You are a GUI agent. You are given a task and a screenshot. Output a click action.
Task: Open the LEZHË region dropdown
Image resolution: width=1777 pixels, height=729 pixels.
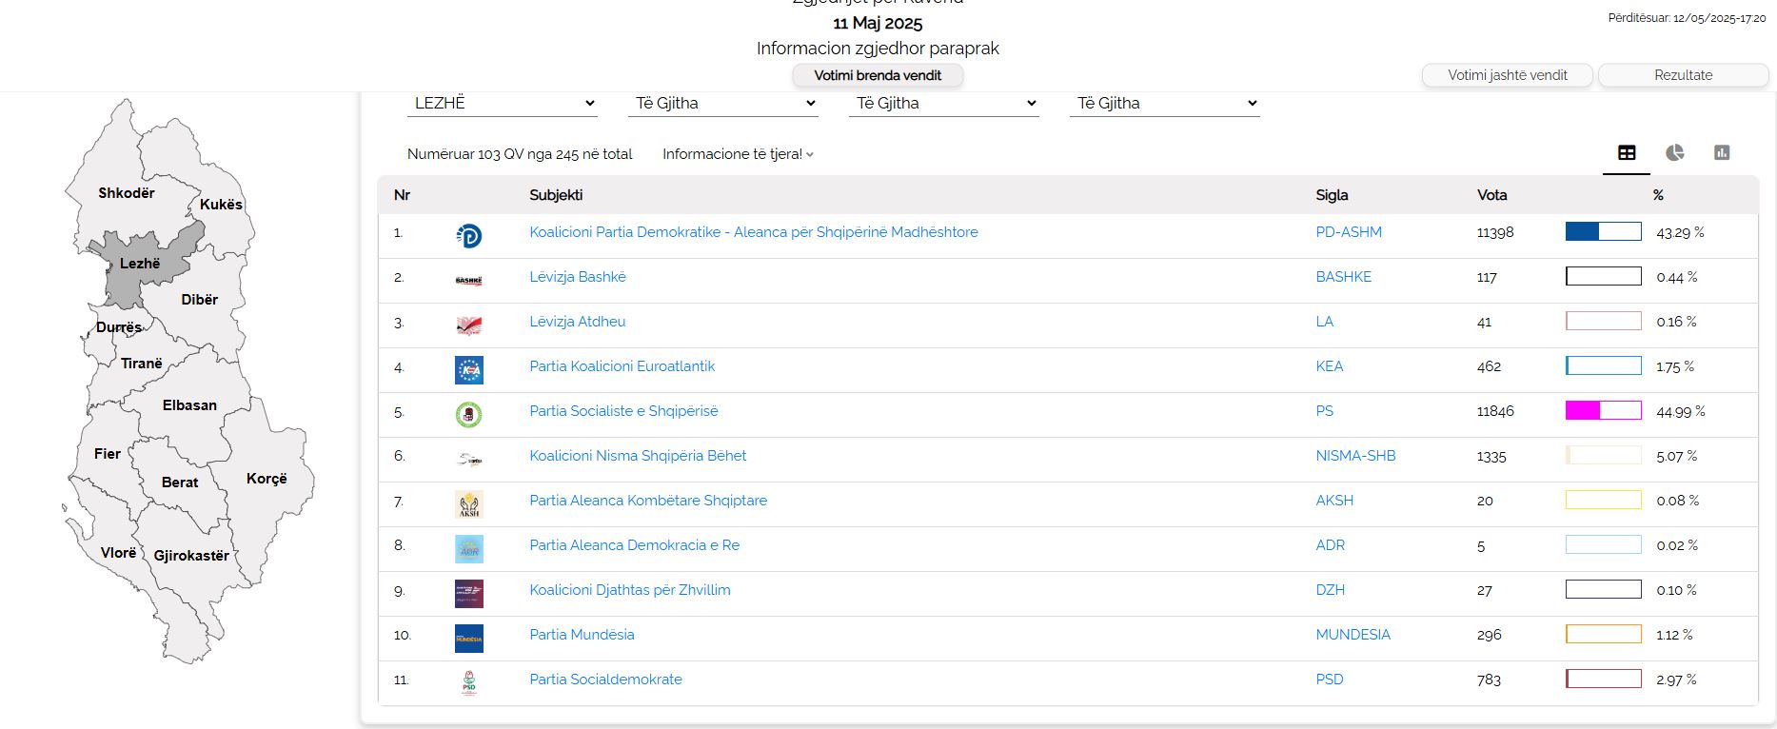(x=502, y=103)
